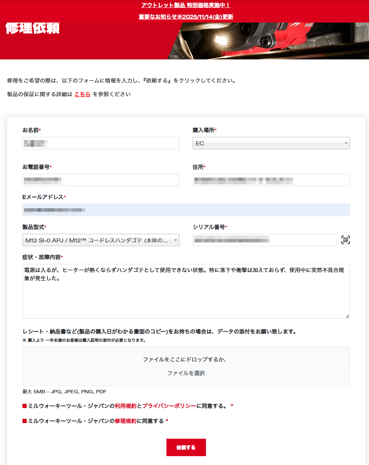
Task: Check the 修理規約 agreement checkbox
Action: [x=25, y=421]
